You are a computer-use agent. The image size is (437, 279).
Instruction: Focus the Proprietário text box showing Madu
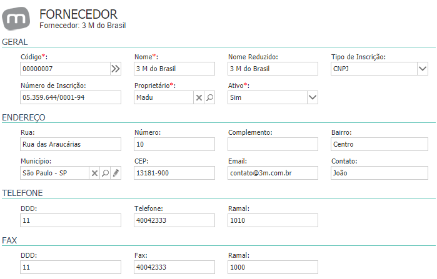coord(164,97)
